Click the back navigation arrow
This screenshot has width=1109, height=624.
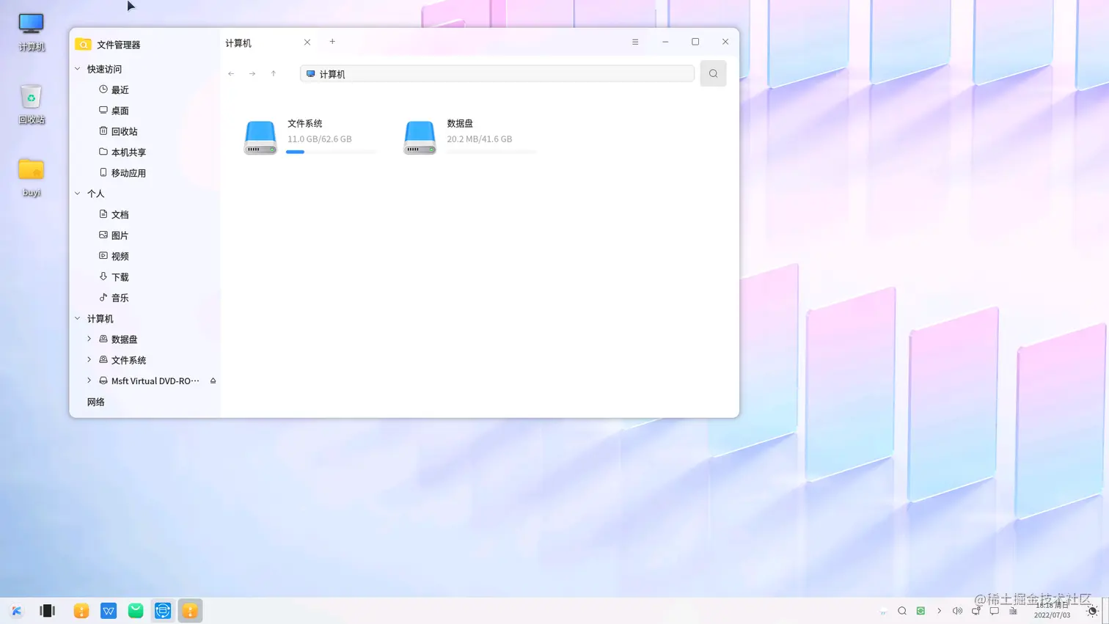(x=231, y=73)
